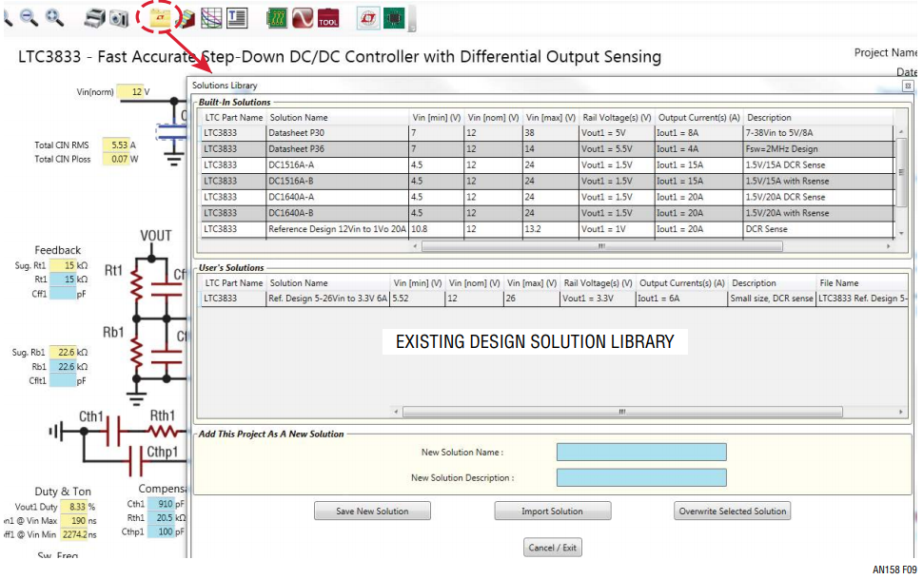Click the text report document icon
923x579 pixels.
click(x=237, y=18)
